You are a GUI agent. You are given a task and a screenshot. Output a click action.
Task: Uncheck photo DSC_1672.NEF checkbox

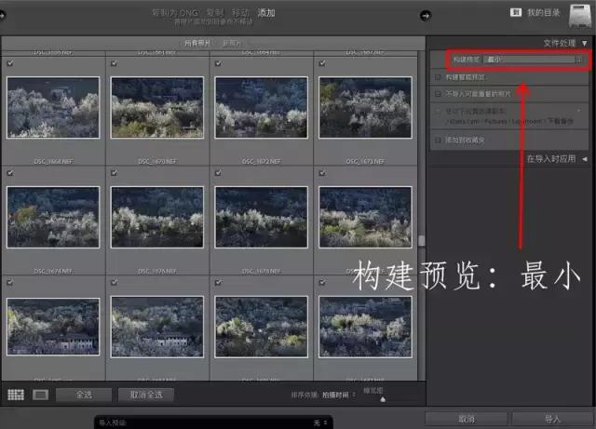pos(218,63)
